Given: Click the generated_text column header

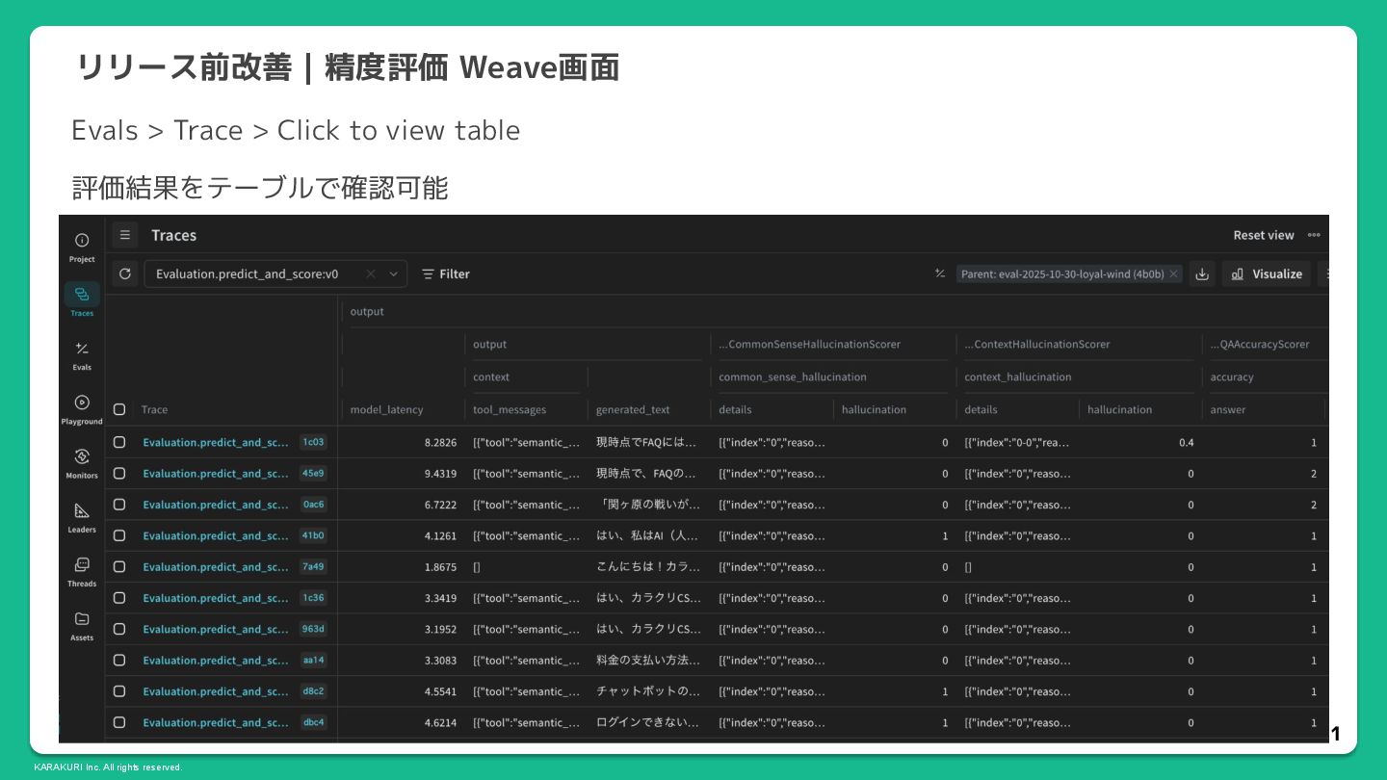Looking at the screenshot, I should click(633, 409).
